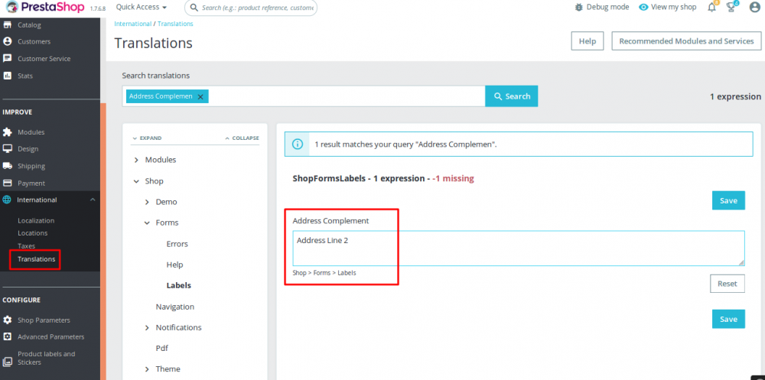This screenshot has width=765, height=380.
Task: Remove the Address Complemen search tag
Action: click(x=200, y=96)
